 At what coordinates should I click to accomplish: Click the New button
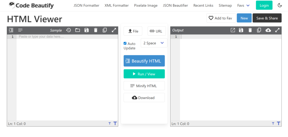point(244,18)
